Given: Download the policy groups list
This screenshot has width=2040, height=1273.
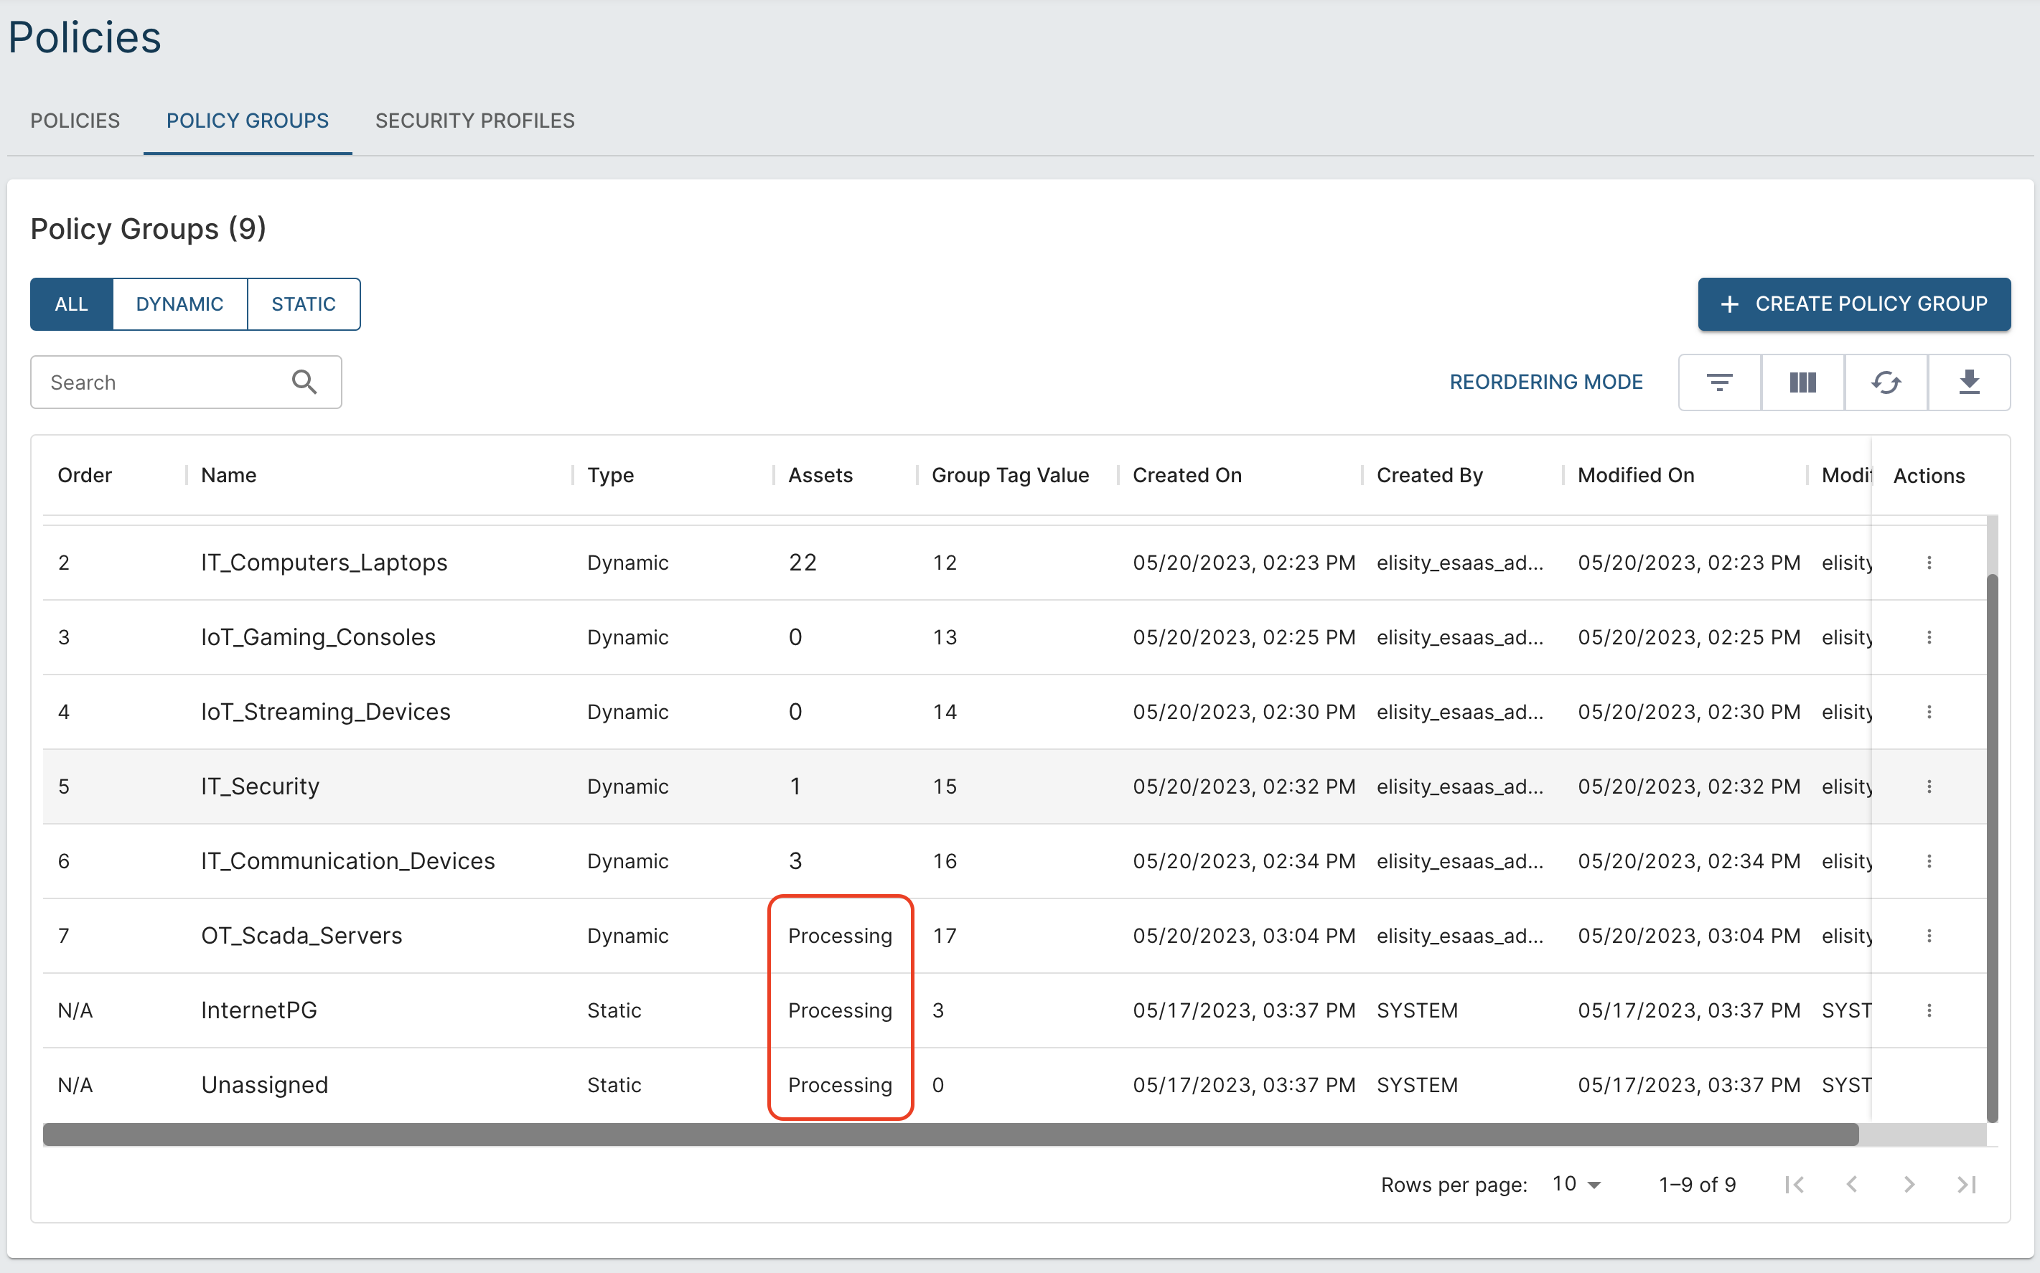Looking at the screenshot, I should click(x=1969, y=382).
